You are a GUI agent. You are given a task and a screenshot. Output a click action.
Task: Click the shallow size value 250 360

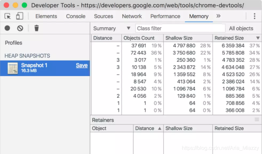186,60
